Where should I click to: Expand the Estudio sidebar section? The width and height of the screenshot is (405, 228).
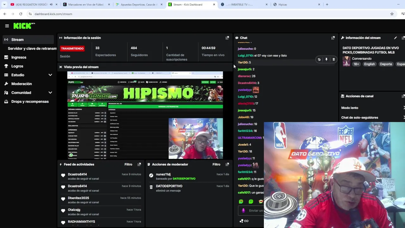[x=50, y=75]
